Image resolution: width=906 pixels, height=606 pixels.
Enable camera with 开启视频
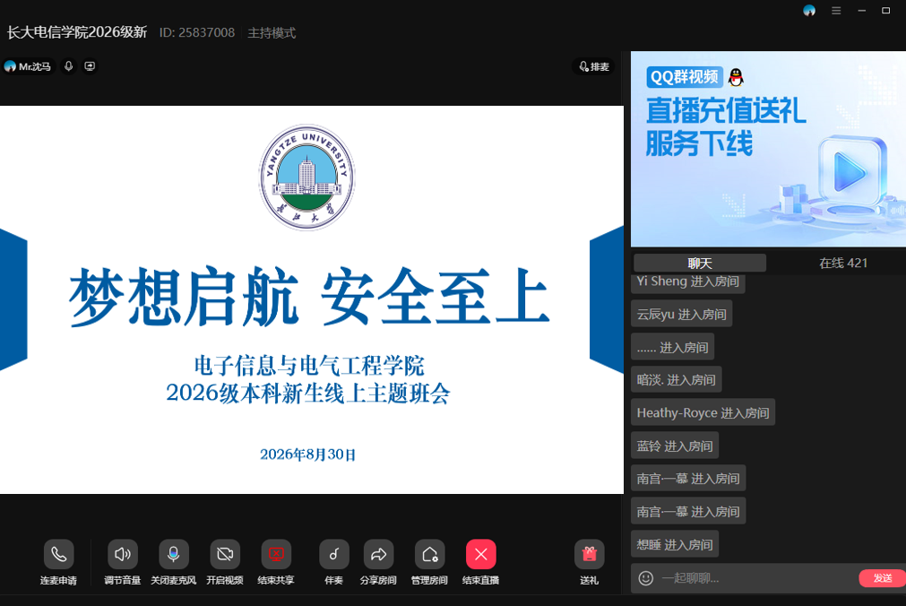click(225, 555)
